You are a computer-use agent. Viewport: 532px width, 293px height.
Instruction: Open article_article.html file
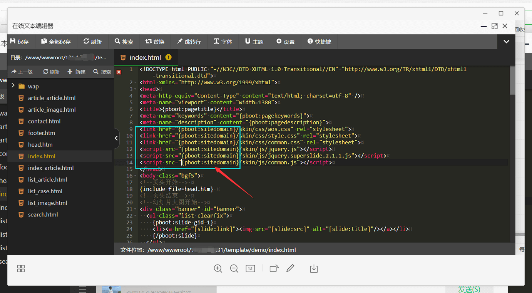(x=52, y=98)
